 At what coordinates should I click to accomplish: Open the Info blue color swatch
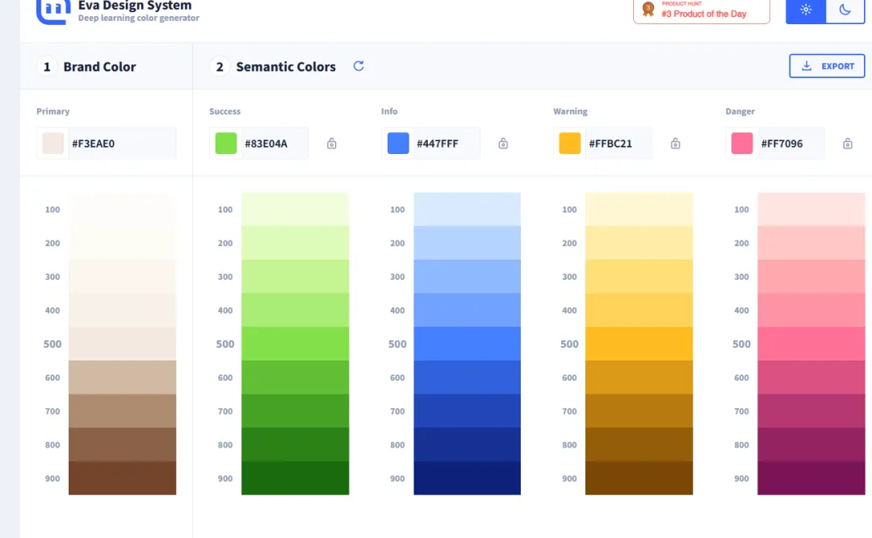tap(398, 144)
